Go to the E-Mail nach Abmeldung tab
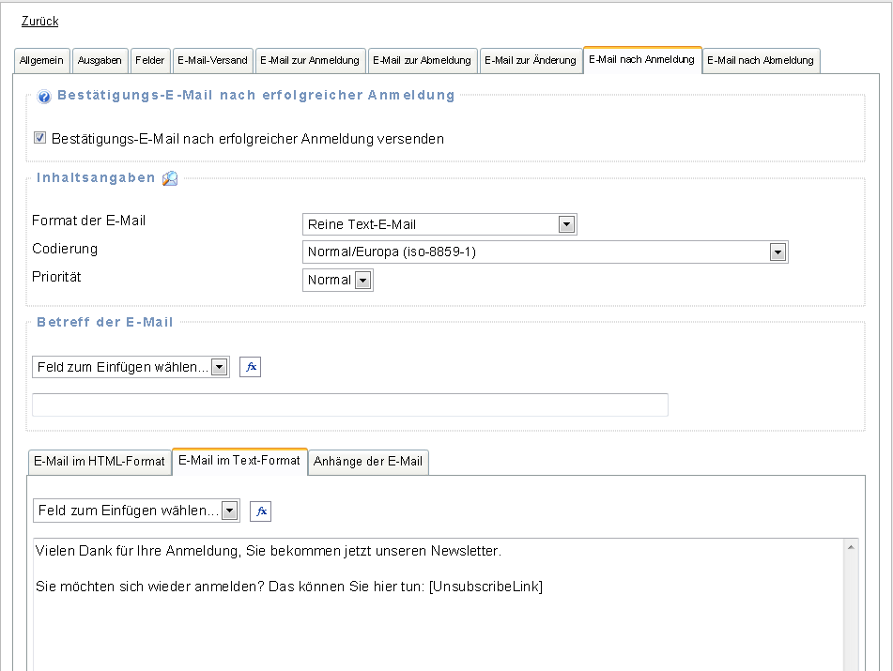 point(761,60)
